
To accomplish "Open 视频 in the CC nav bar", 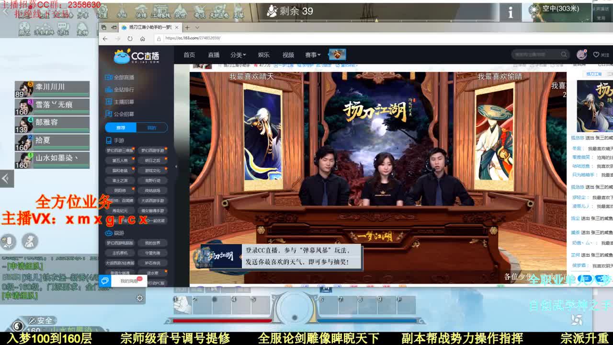I will pyautogui.click(x=288, y=55).
